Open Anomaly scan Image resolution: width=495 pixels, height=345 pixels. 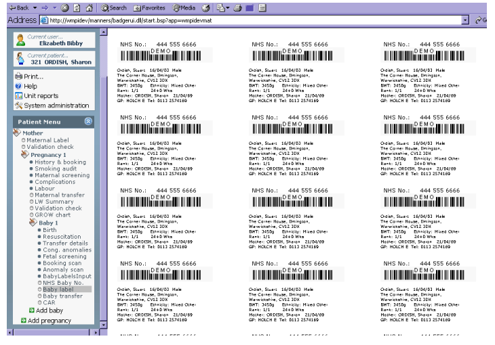(x=63, y=270)
